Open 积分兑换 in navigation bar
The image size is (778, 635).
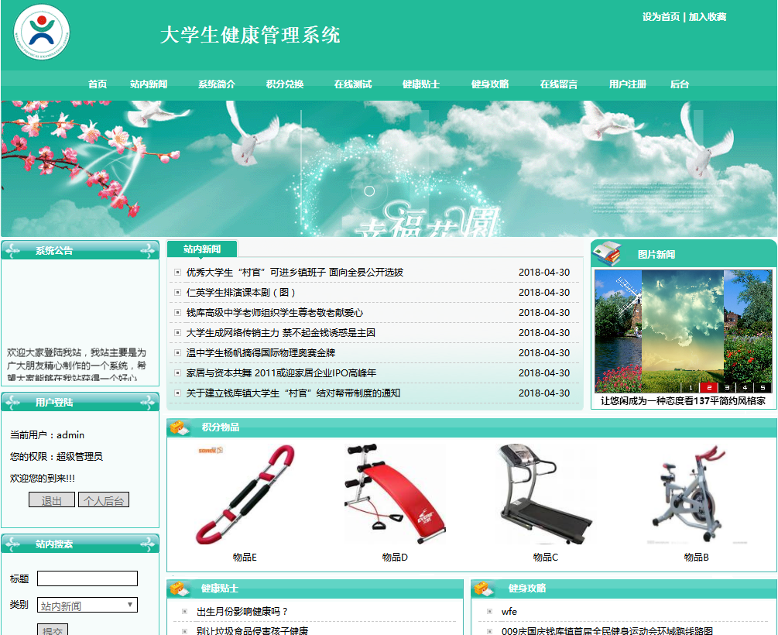[285, 84]
